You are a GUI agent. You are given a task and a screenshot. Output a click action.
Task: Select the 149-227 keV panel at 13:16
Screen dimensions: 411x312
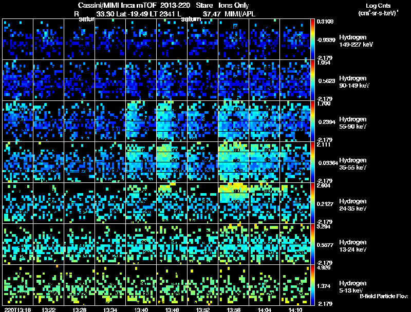18,39
